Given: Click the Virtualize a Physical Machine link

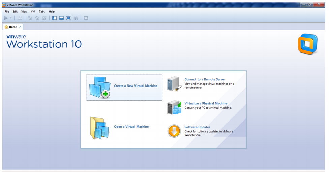Looking at the screenshot, I should click(206, 103).
